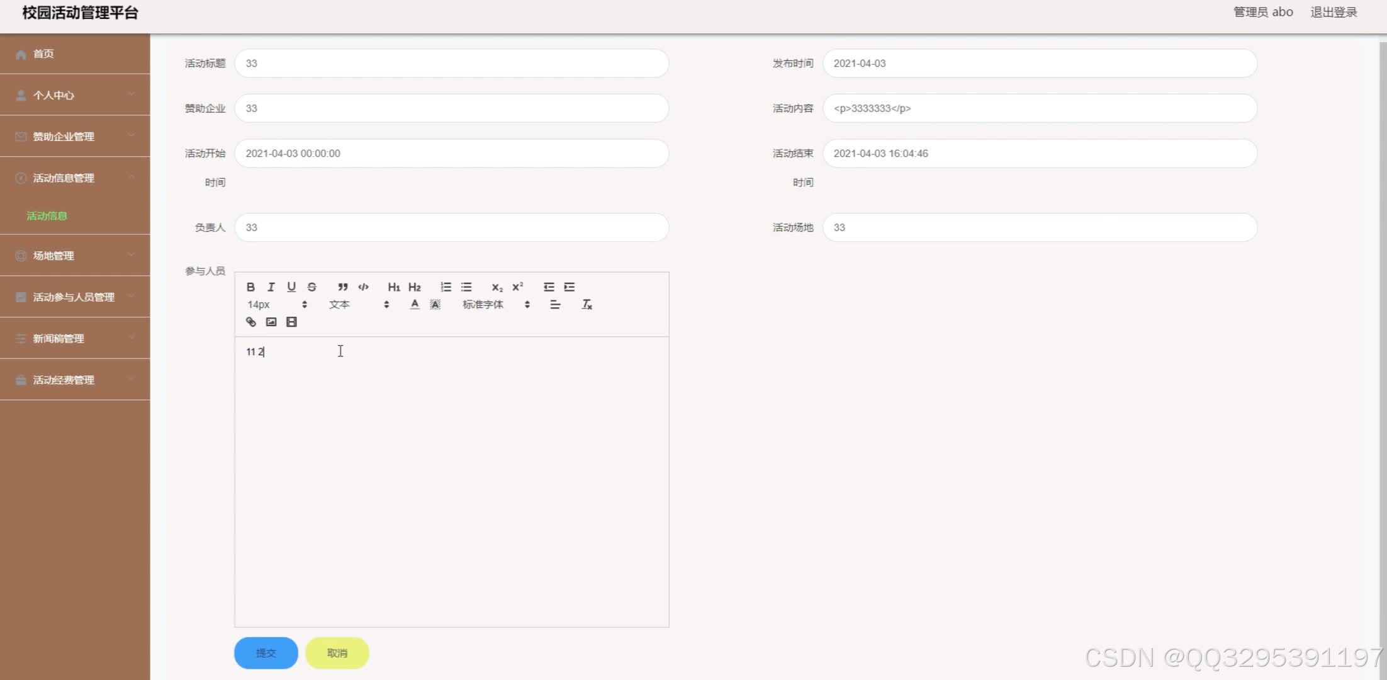The width and height of the screenshot is (1387, 680).
Task: Toggle italic formatting in editor
Action: coord(271,287)
